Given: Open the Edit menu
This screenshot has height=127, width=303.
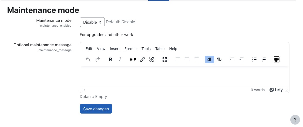Looking at the screenshot, I should coord(89,49).
